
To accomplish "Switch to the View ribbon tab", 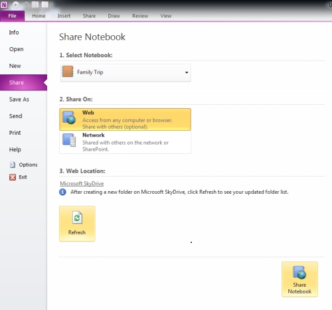I will pyautogui.click(x=166, y=16).
